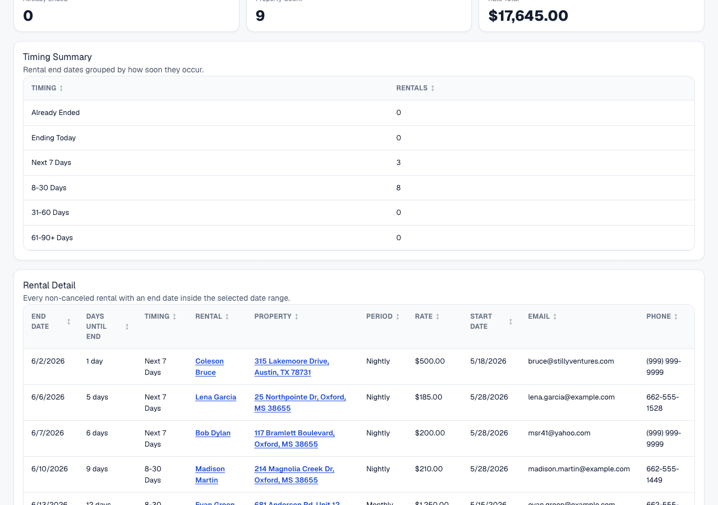Click end date 6/7/2026

tap(48, 433)
